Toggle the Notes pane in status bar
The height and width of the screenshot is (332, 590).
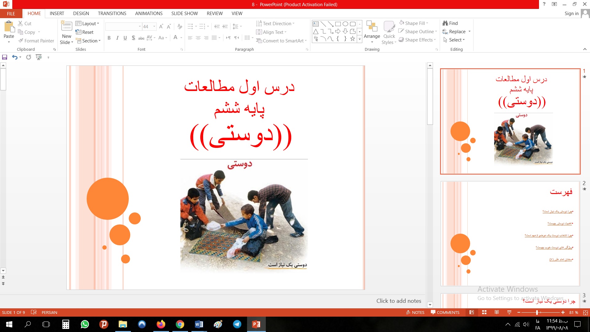tap(415, 312)
